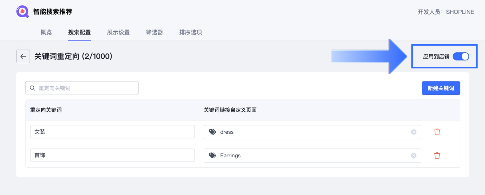Click the magnifier icon in search box
The width and height of the screenshot is (485, 195).
(33, 88)
